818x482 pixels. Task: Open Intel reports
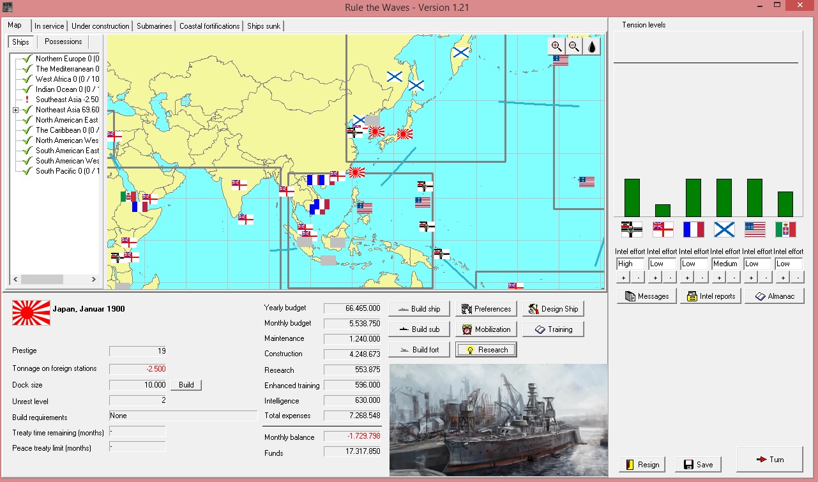click(711, 296)
